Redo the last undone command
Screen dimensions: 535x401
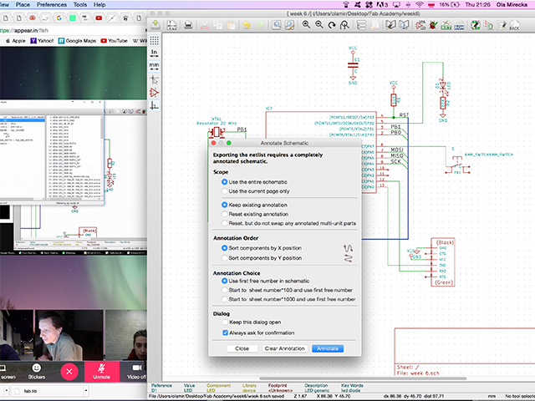pyautogui.click(x=260, y=25)
